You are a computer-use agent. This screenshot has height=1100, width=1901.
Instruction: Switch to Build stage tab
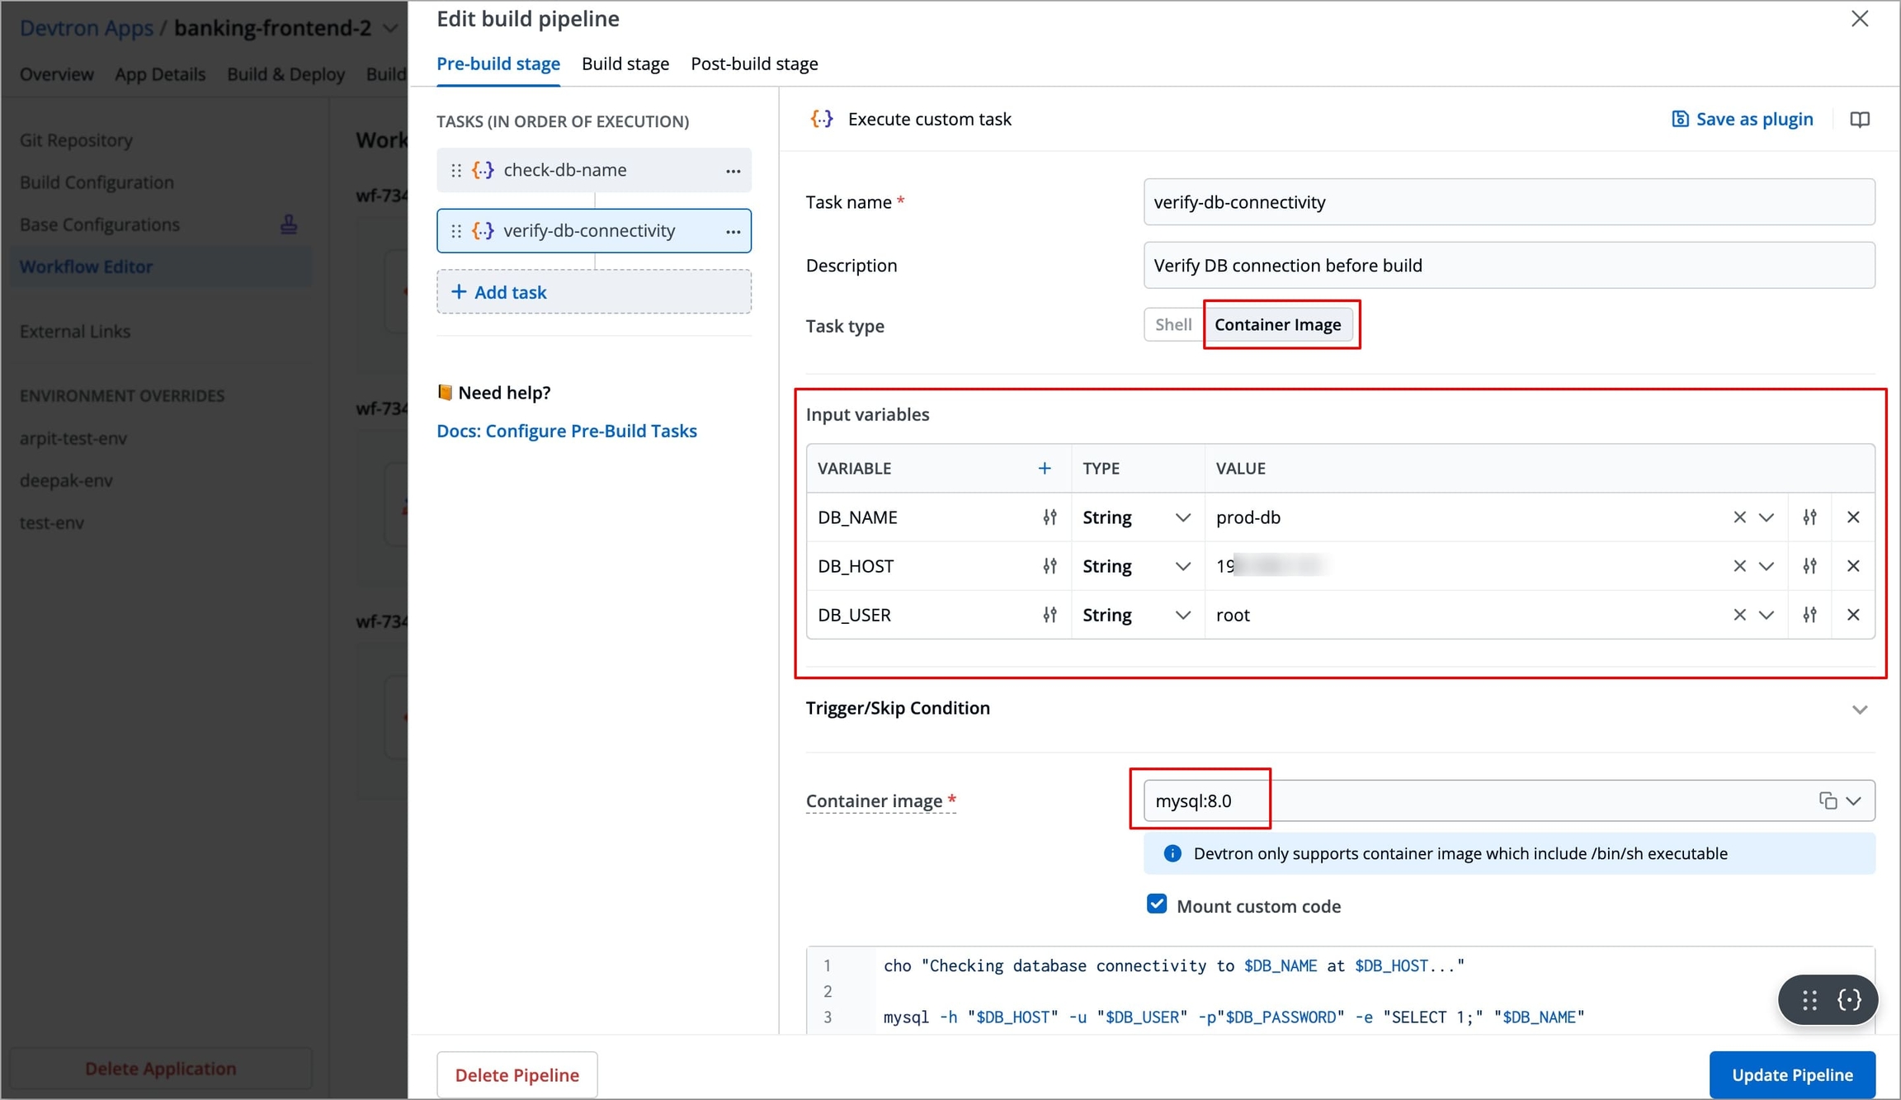(625, 64)
